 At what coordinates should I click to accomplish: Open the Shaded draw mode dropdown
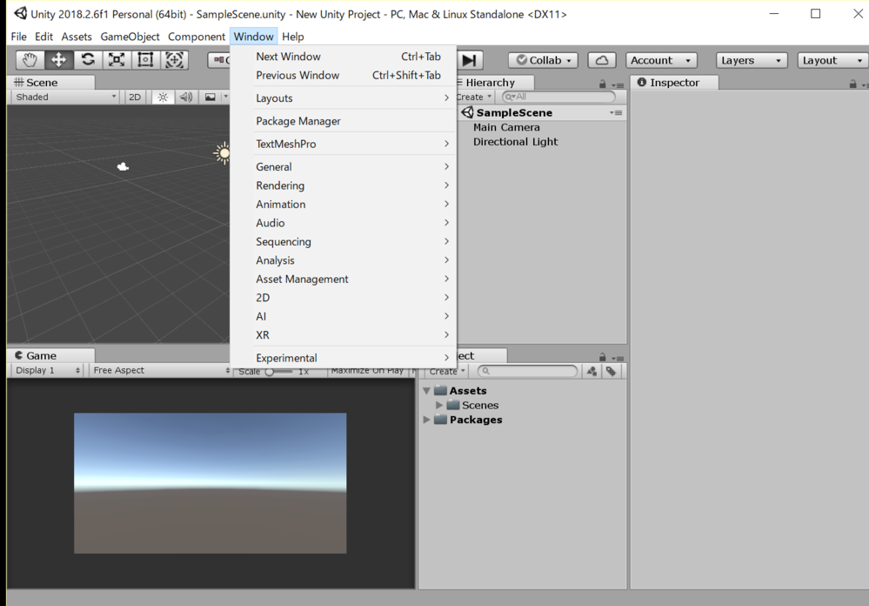pos(61,97)
